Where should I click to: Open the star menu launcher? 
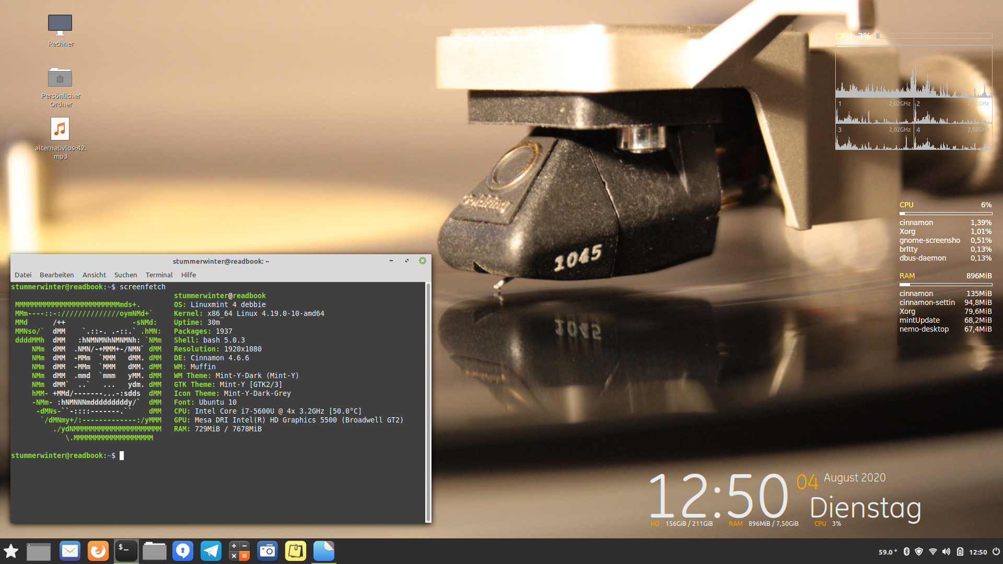[11, 551]
